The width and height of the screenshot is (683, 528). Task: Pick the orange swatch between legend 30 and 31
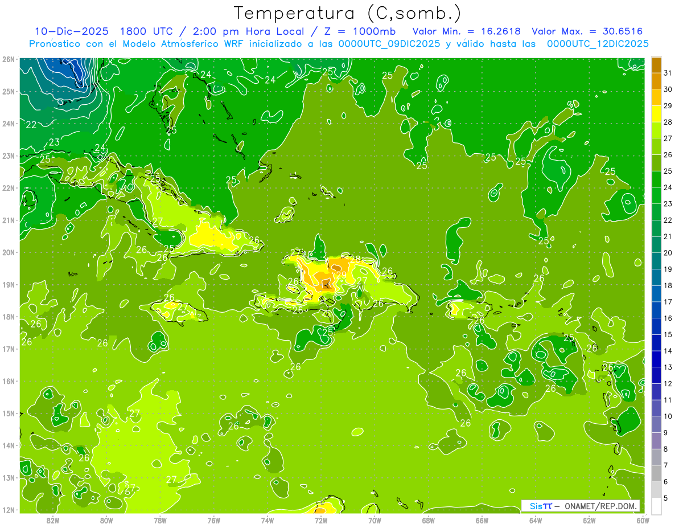(656, 81)
